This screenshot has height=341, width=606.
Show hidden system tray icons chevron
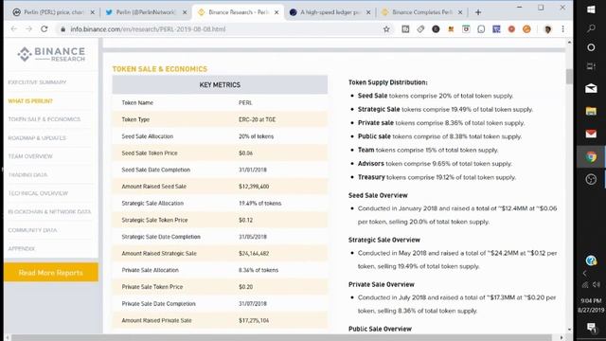click(x=585, y=274)
